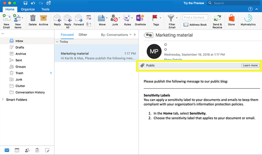Switch to the Organize tab
The height and width of the screenshot is (155, 262).
pos(28,9)
